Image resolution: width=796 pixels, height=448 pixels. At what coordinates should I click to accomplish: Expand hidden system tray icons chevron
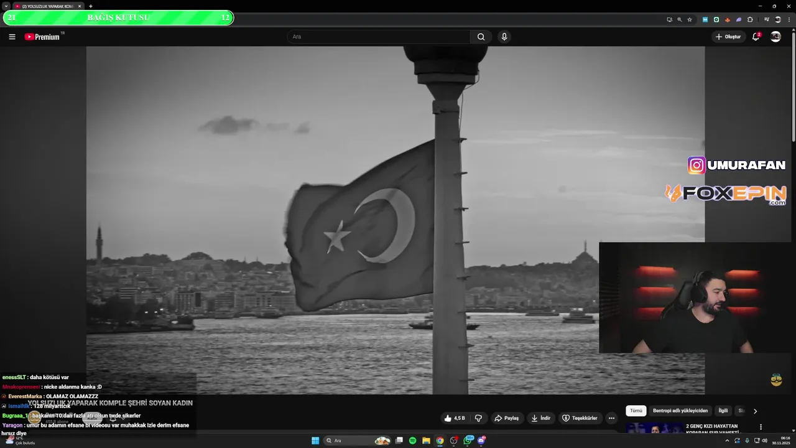[x=727, y=441]
